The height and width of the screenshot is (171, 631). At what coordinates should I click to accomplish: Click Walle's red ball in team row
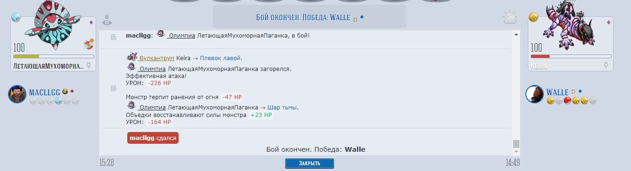(x=567, y=100)
